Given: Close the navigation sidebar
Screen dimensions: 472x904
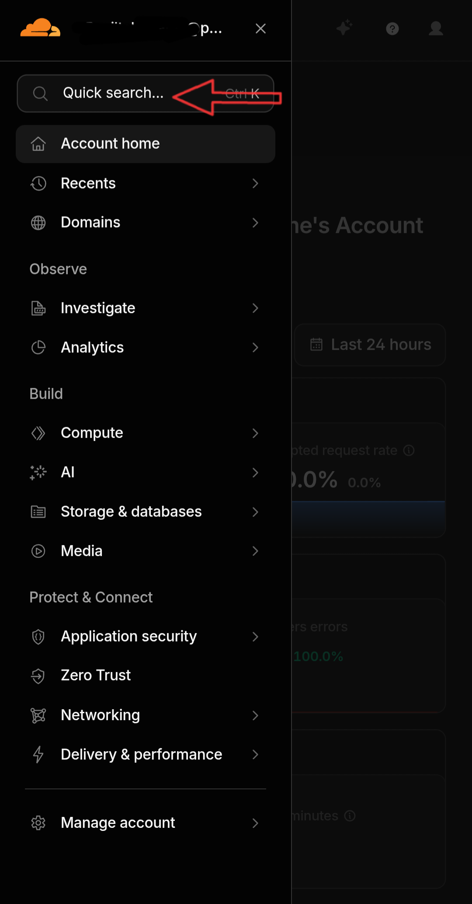Looking at the screenshot, I should pyautogui.click(x=260, y=29).
